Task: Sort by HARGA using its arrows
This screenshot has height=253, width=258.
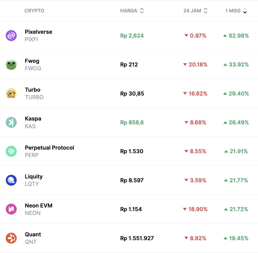Action: coord(142,11)
